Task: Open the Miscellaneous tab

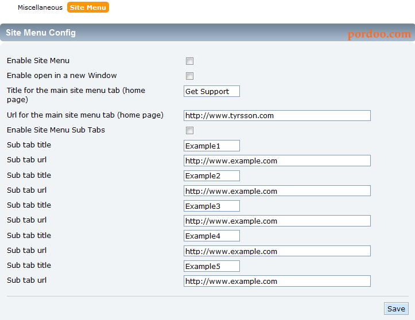Action: pyautogui.click(x=40, y=7)
